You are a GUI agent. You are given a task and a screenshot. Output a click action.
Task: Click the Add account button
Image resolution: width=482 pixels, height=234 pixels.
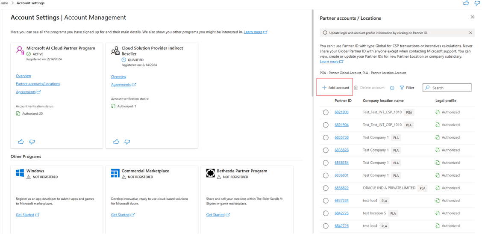click(335, 88)
